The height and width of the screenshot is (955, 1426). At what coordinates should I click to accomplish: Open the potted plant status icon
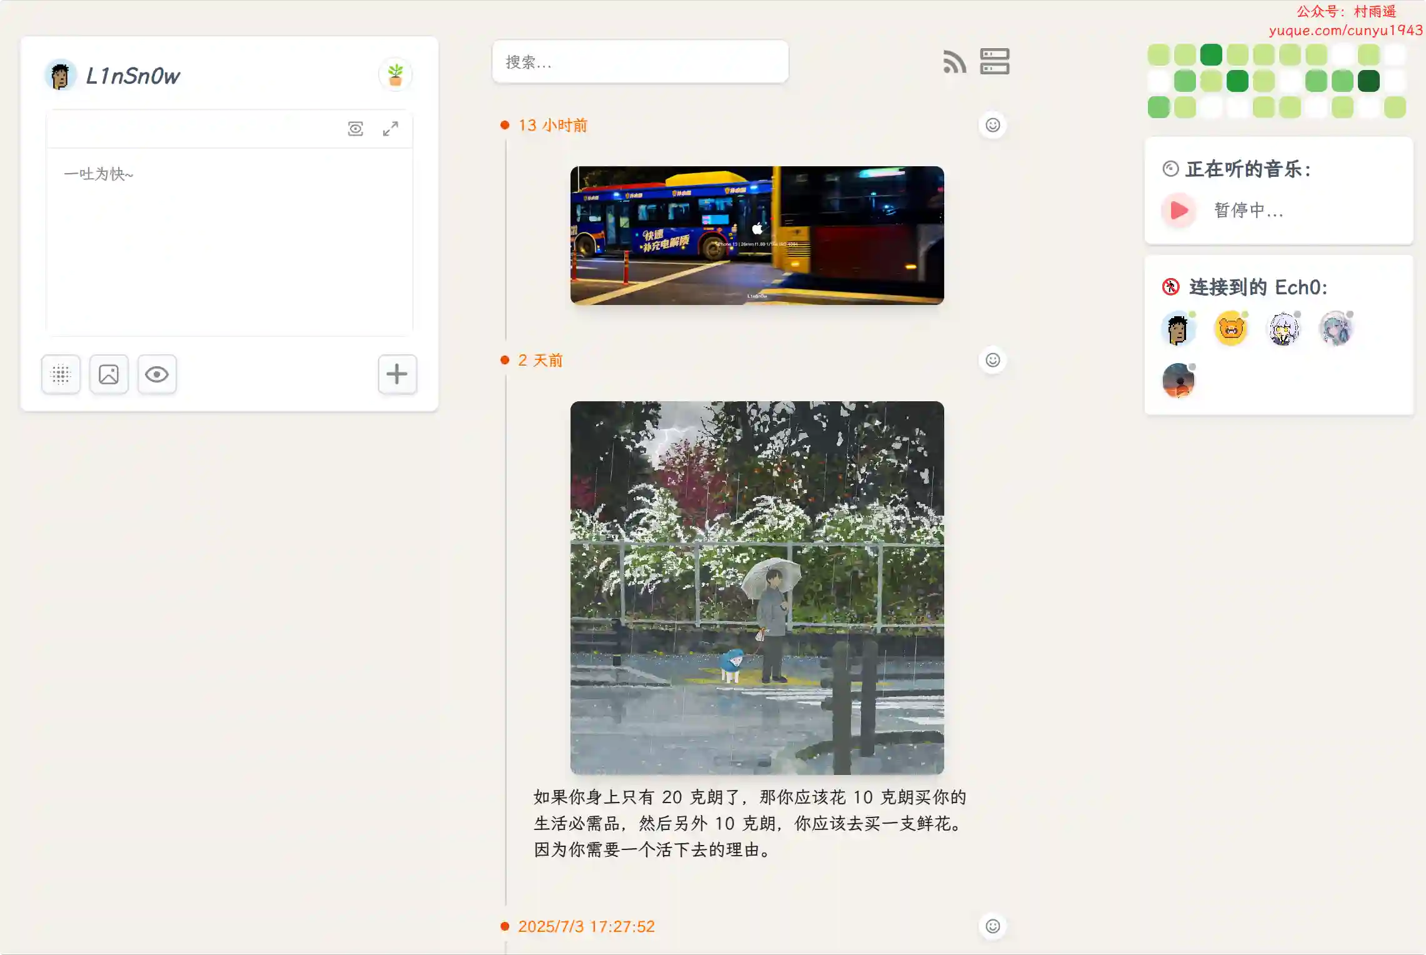pos(395,74)
